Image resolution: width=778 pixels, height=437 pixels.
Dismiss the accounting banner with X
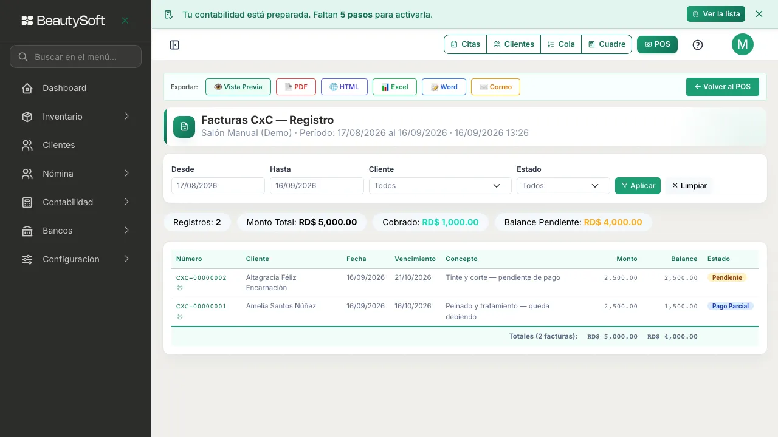(x=759, y=14)
